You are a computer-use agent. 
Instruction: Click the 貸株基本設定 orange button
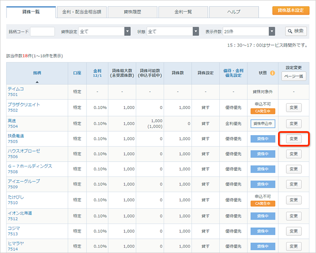point(290,10)
